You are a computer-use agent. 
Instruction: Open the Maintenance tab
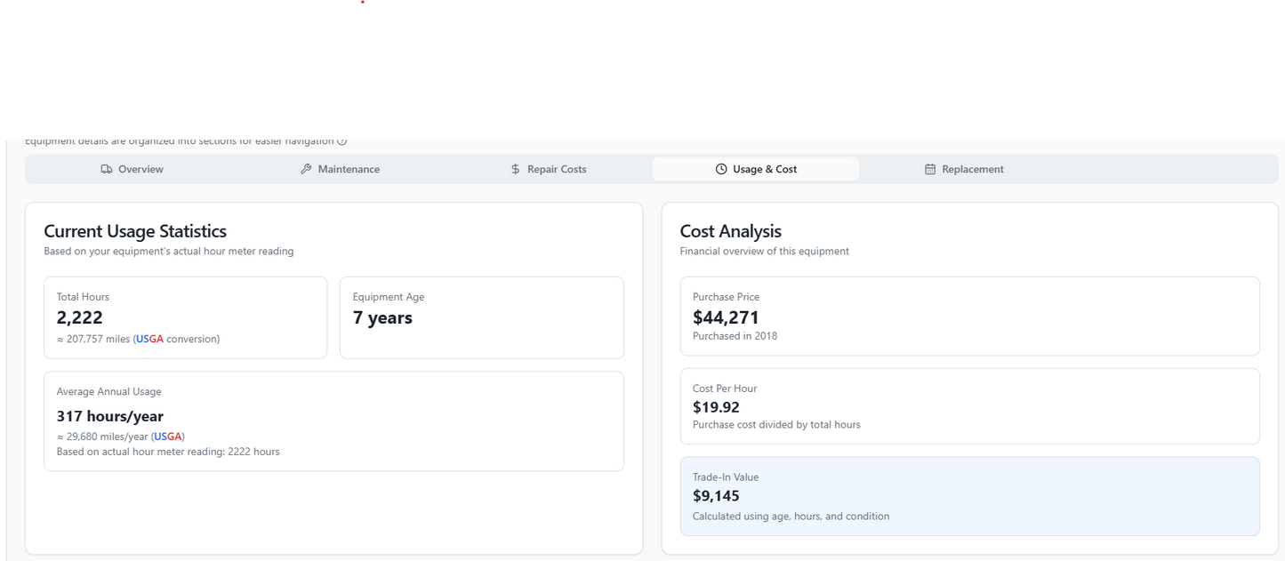point(340,169)
